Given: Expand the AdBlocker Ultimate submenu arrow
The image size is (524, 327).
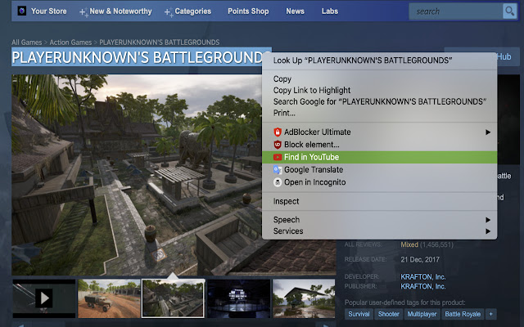Looking at the screenshot, I should (488, 132).
